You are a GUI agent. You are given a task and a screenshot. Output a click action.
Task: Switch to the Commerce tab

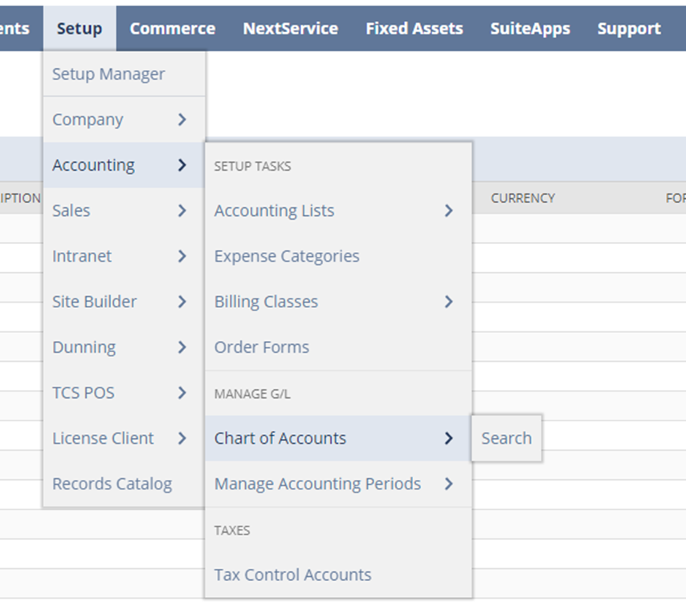172,29
